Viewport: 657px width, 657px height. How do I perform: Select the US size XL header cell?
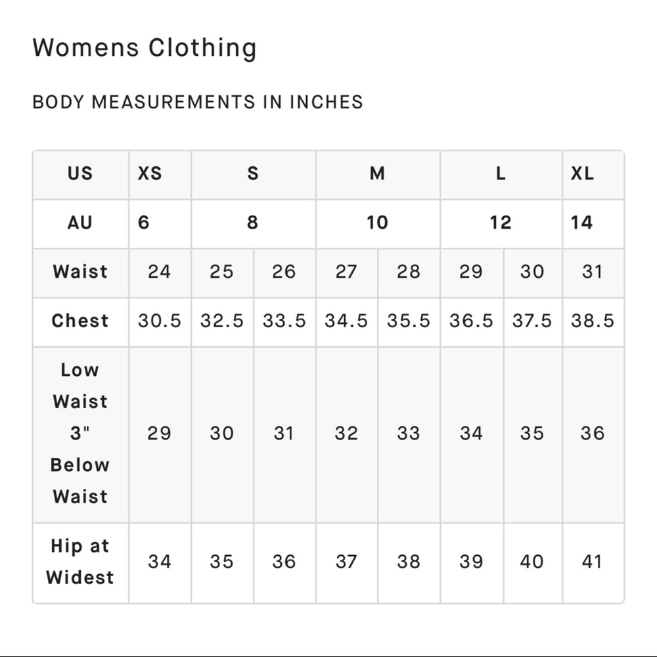(x=582, y=174)
